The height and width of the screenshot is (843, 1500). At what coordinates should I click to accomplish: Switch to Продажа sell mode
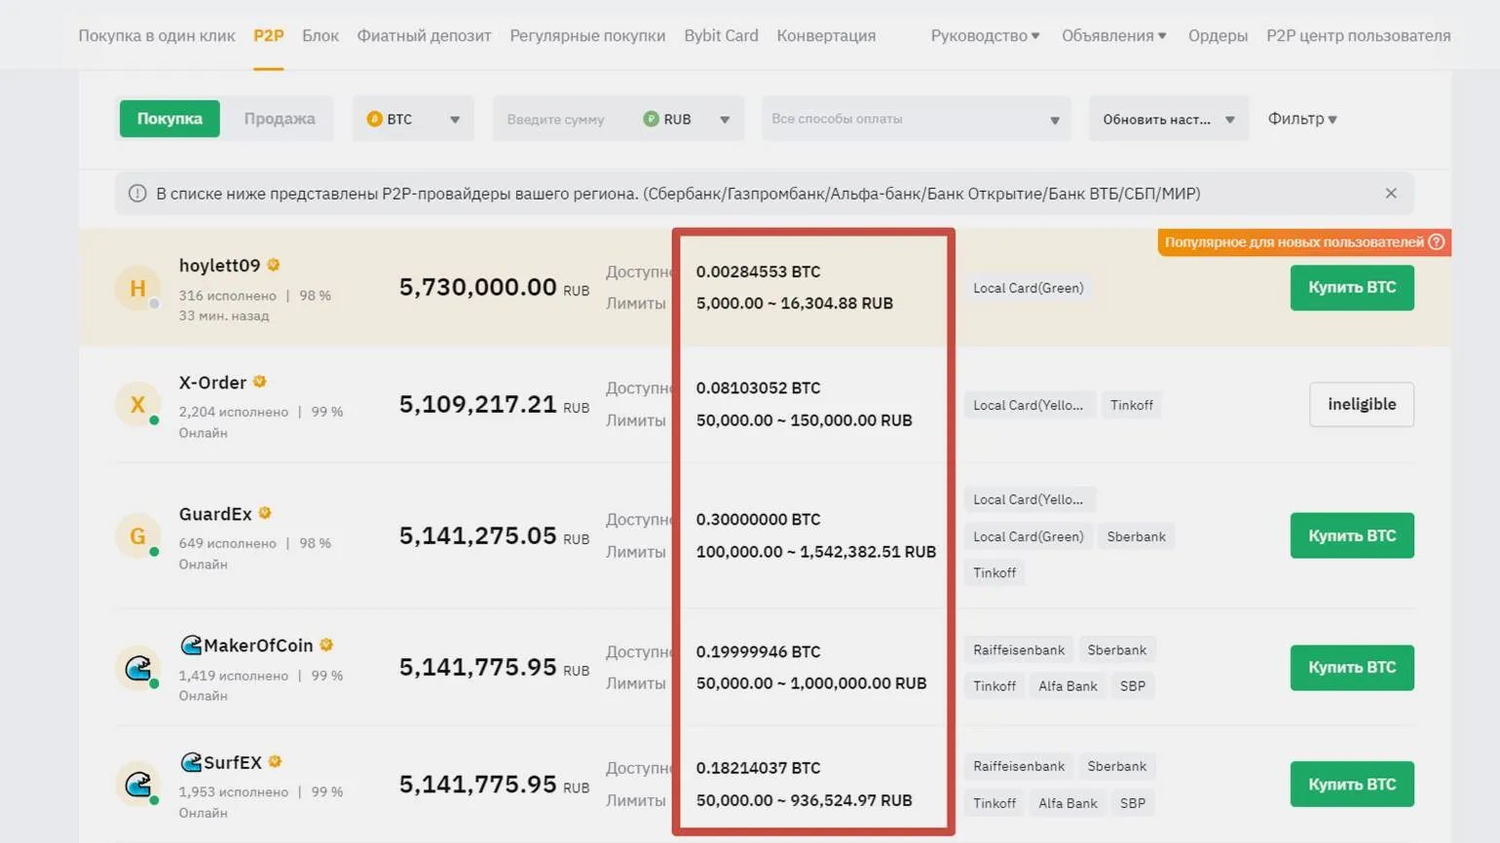[x=279, y=119]
